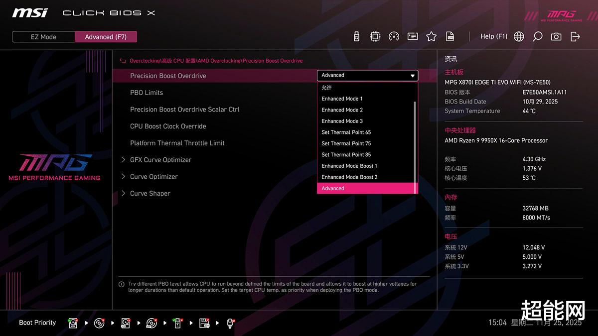This screenshot has height=336, width=598.
Task: Click BIOS version E7E50AMSI.1A11 value
Action: click(545, 92)
